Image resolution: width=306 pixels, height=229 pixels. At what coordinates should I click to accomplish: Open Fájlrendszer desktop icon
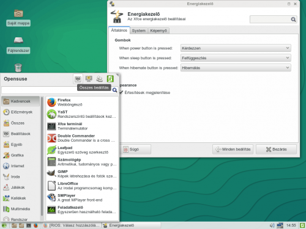(x=18, y=45)
